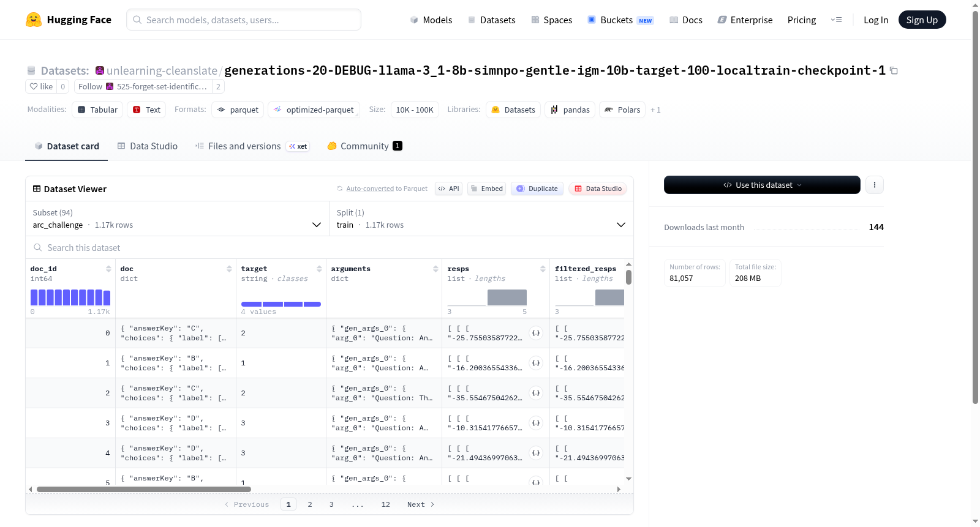Click the pandas library tag
Screen dimensions: 980x527
[570, 110]
